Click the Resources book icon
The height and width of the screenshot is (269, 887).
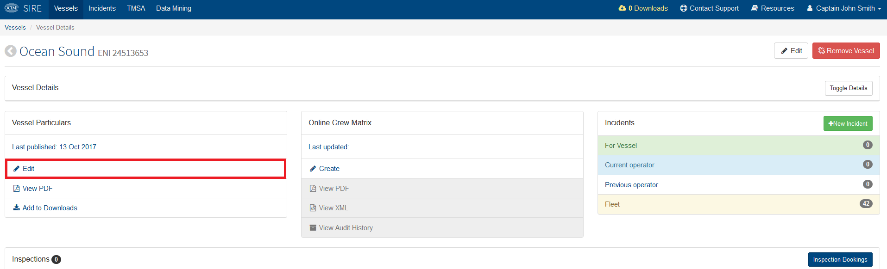point(755,8)
